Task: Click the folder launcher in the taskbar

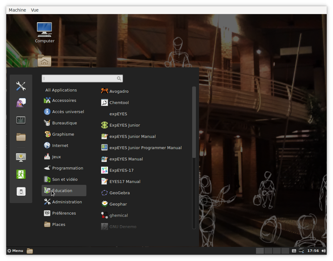Action: tap(30, 251)
